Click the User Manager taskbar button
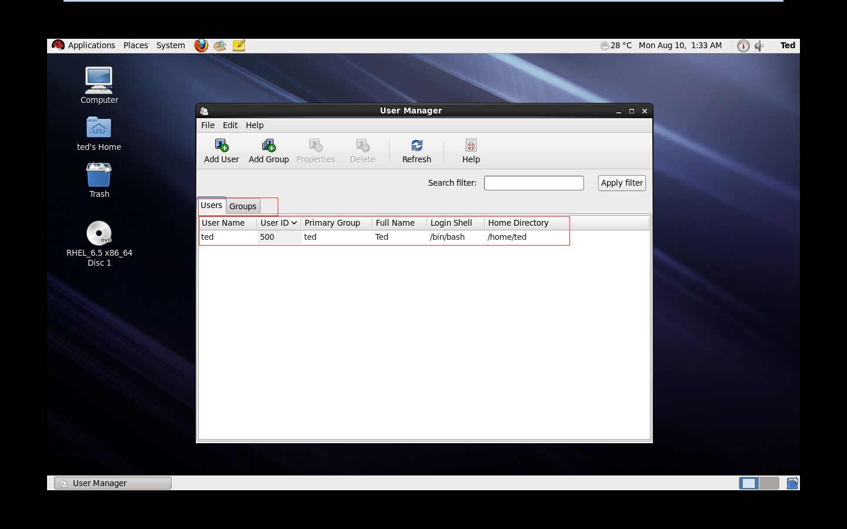Viewport: 847px width, 529px height. 113,483
